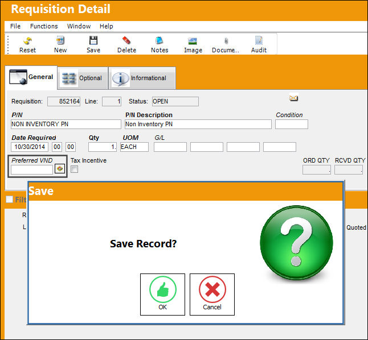Viewport: 368px width, 340px height.
Task: Click the Line number field
Action: coord(112,101)
